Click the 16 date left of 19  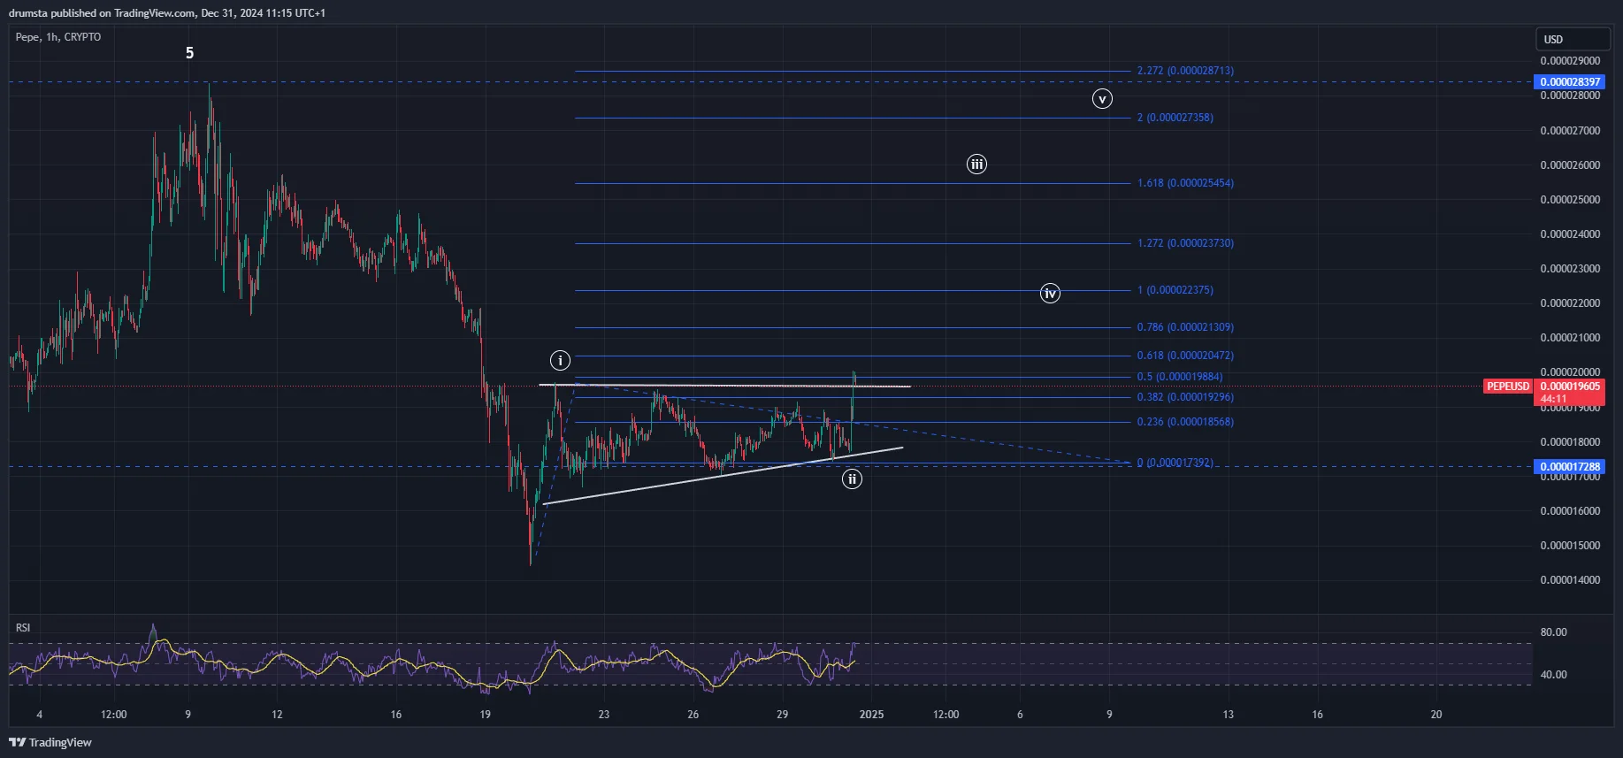395,715
